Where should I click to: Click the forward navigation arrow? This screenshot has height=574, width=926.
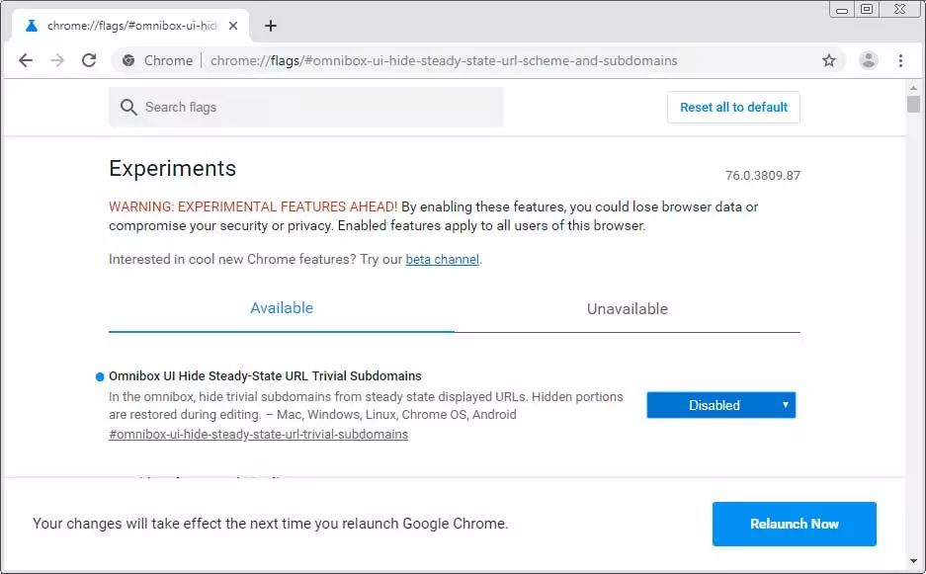coord(57,60)
